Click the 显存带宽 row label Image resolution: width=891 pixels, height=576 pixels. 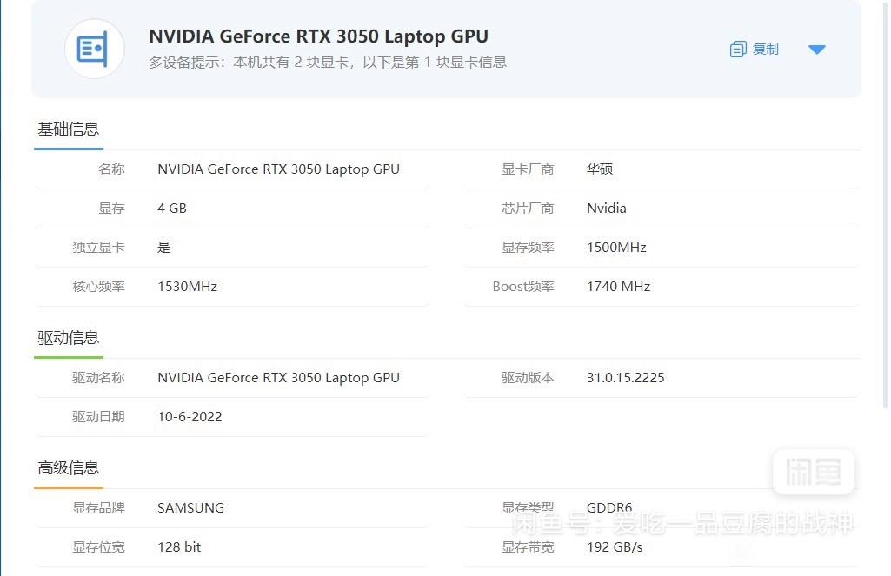coord(528,547)
